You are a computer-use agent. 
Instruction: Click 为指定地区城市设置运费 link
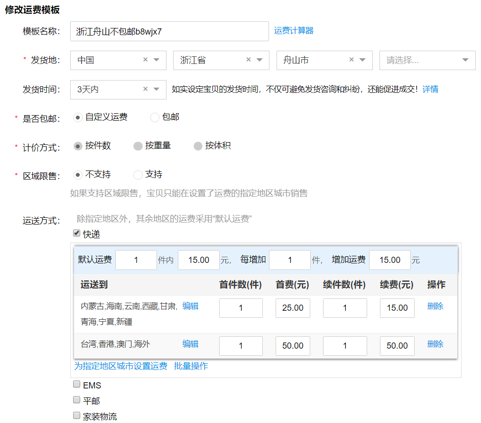(120, 366)
